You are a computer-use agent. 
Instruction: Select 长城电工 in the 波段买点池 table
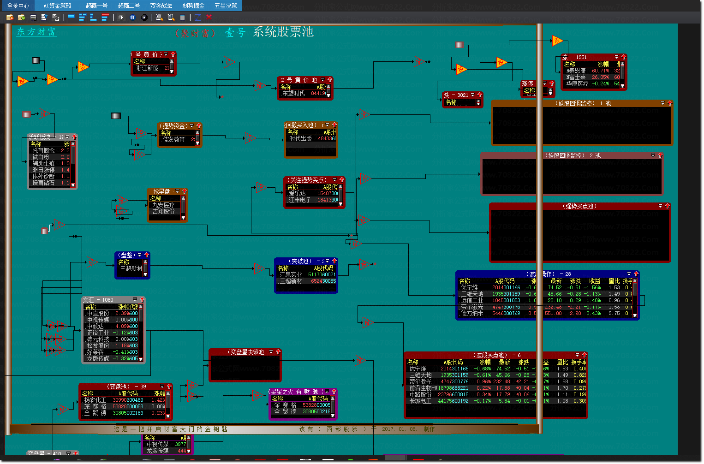click(x=420, y=401)
